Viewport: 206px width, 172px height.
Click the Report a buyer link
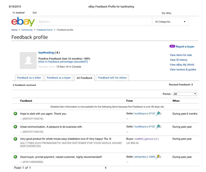[185, 47]
